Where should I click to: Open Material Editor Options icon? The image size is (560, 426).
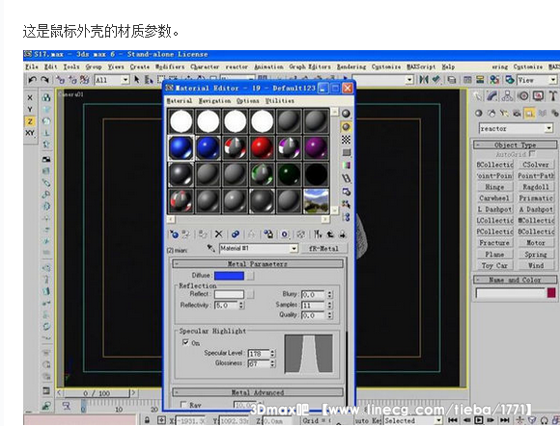tap(346, 192)
